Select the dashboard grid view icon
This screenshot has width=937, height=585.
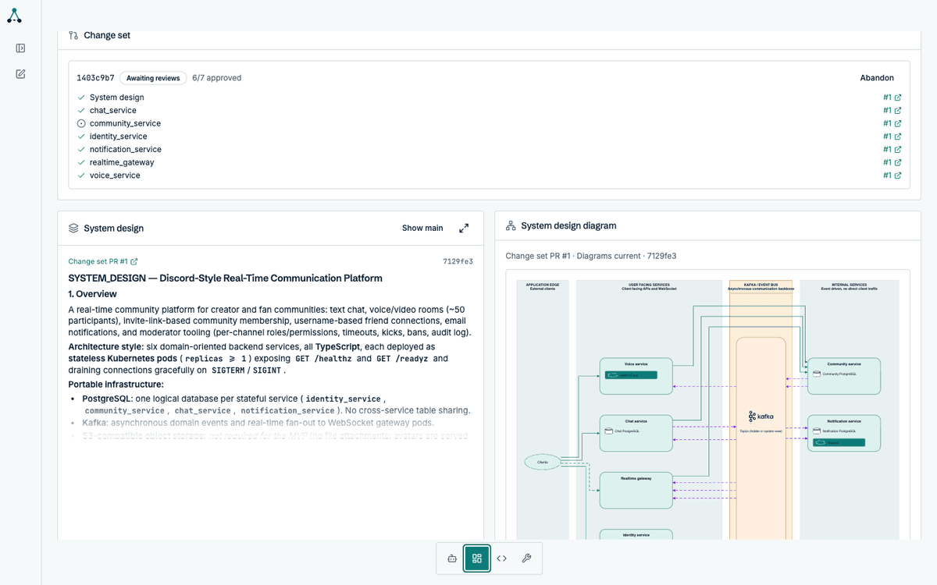476,558
